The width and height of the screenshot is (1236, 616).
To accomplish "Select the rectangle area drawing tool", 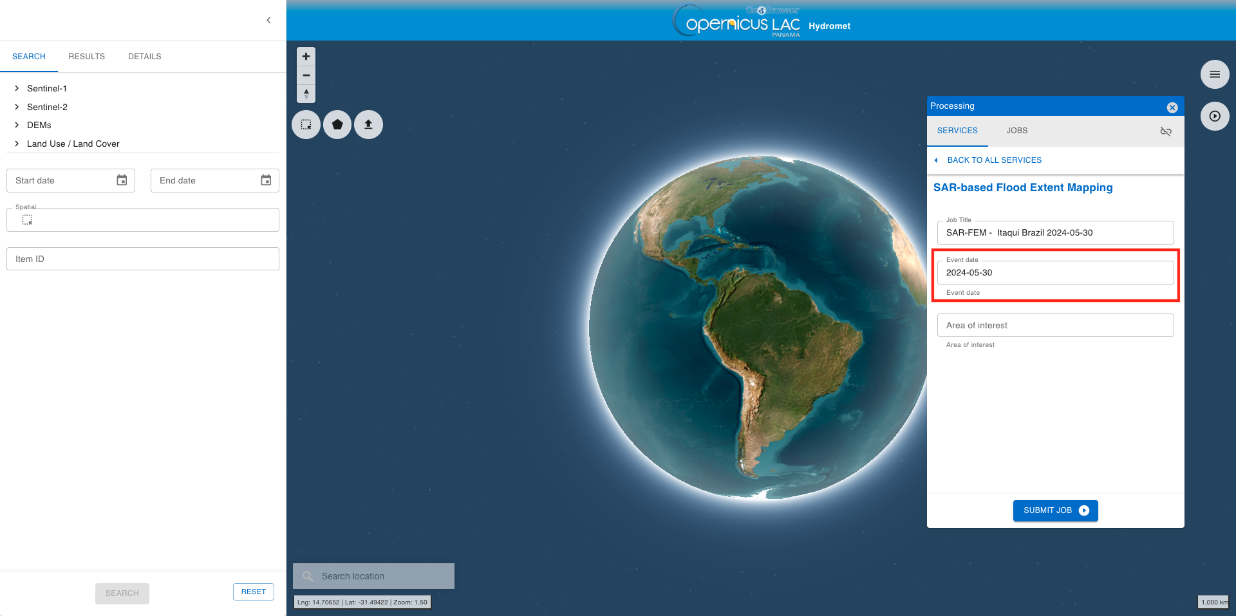I will click(306, 124).
